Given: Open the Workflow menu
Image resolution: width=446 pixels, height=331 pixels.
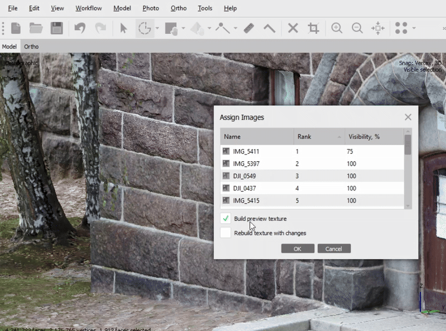Looking at the screenshot, I should click(89, 8).
